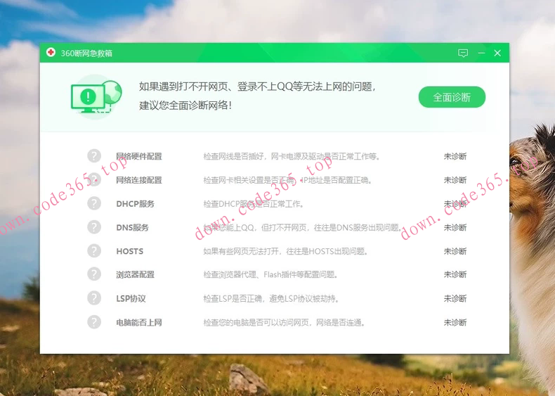This screenshot has width=555, height=396.
Task: Click 未诊断 status in 网络连接配置 row
Action: coord(455,180)
